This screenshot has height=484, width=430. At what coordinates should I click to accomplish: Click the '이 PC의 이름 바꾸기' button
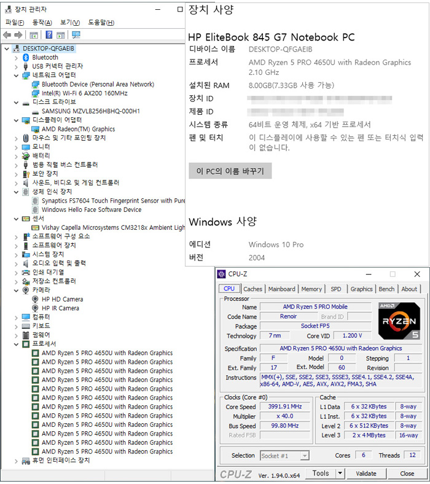[x=230, y=171]
